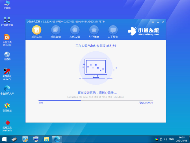Switch to the 系统备份 tab
Screen dimensions: 190x143
point(56,32)
